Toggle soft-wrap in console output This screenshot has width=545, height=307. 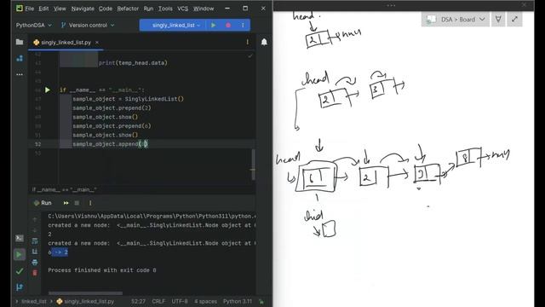pyautogui.click(x=35, y=240)
